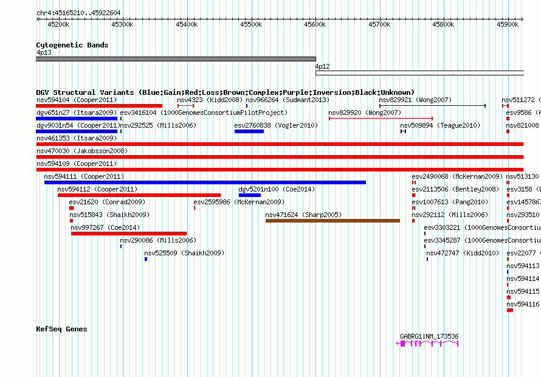Click the white 4p12 cytogenetic band
Screen dimensions: 541x377
point(419,73)
